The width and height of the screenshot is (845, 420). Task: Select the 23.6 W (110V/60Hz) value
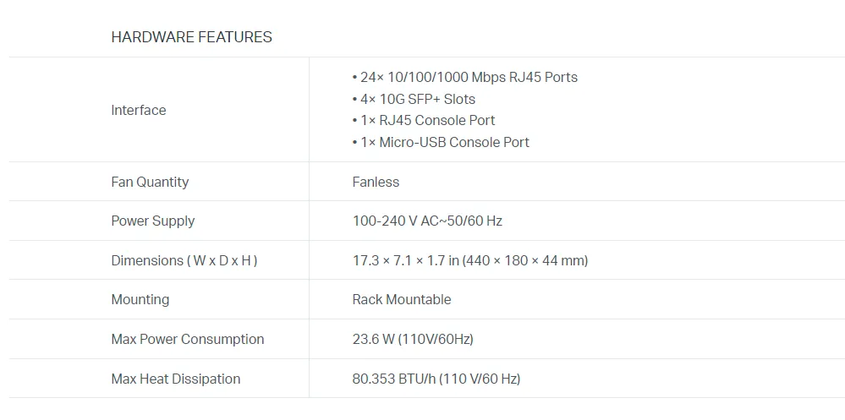[x=413, y=339]
